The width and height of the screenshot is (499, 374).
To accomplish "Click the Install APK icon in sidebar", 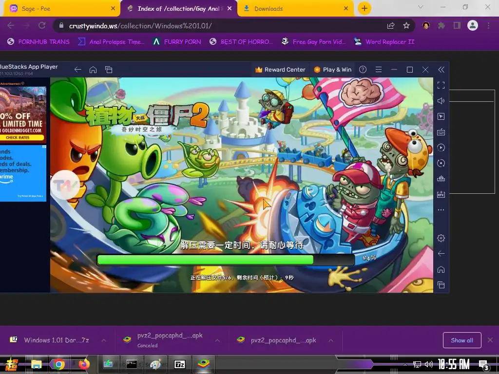I will pyautogui.click(x=441, y=194).
